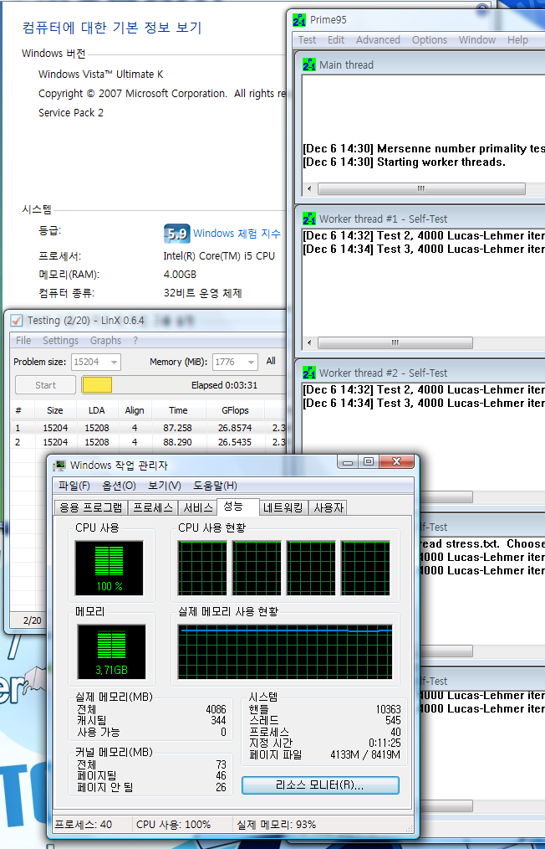Click the CPU 사용 100% meter
The height and width of the screenshot is (849, 545).
coord(110,568)
